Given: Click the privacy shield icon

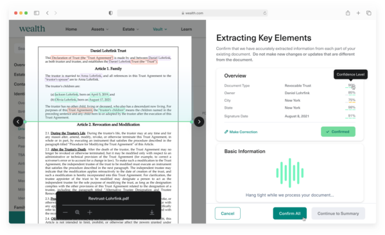Looking at the screenshot, I should point(111,13).
